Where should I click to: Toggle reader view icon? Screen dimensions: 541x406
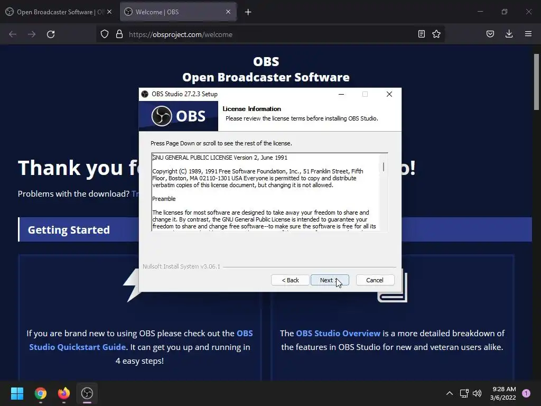point(421,34)
